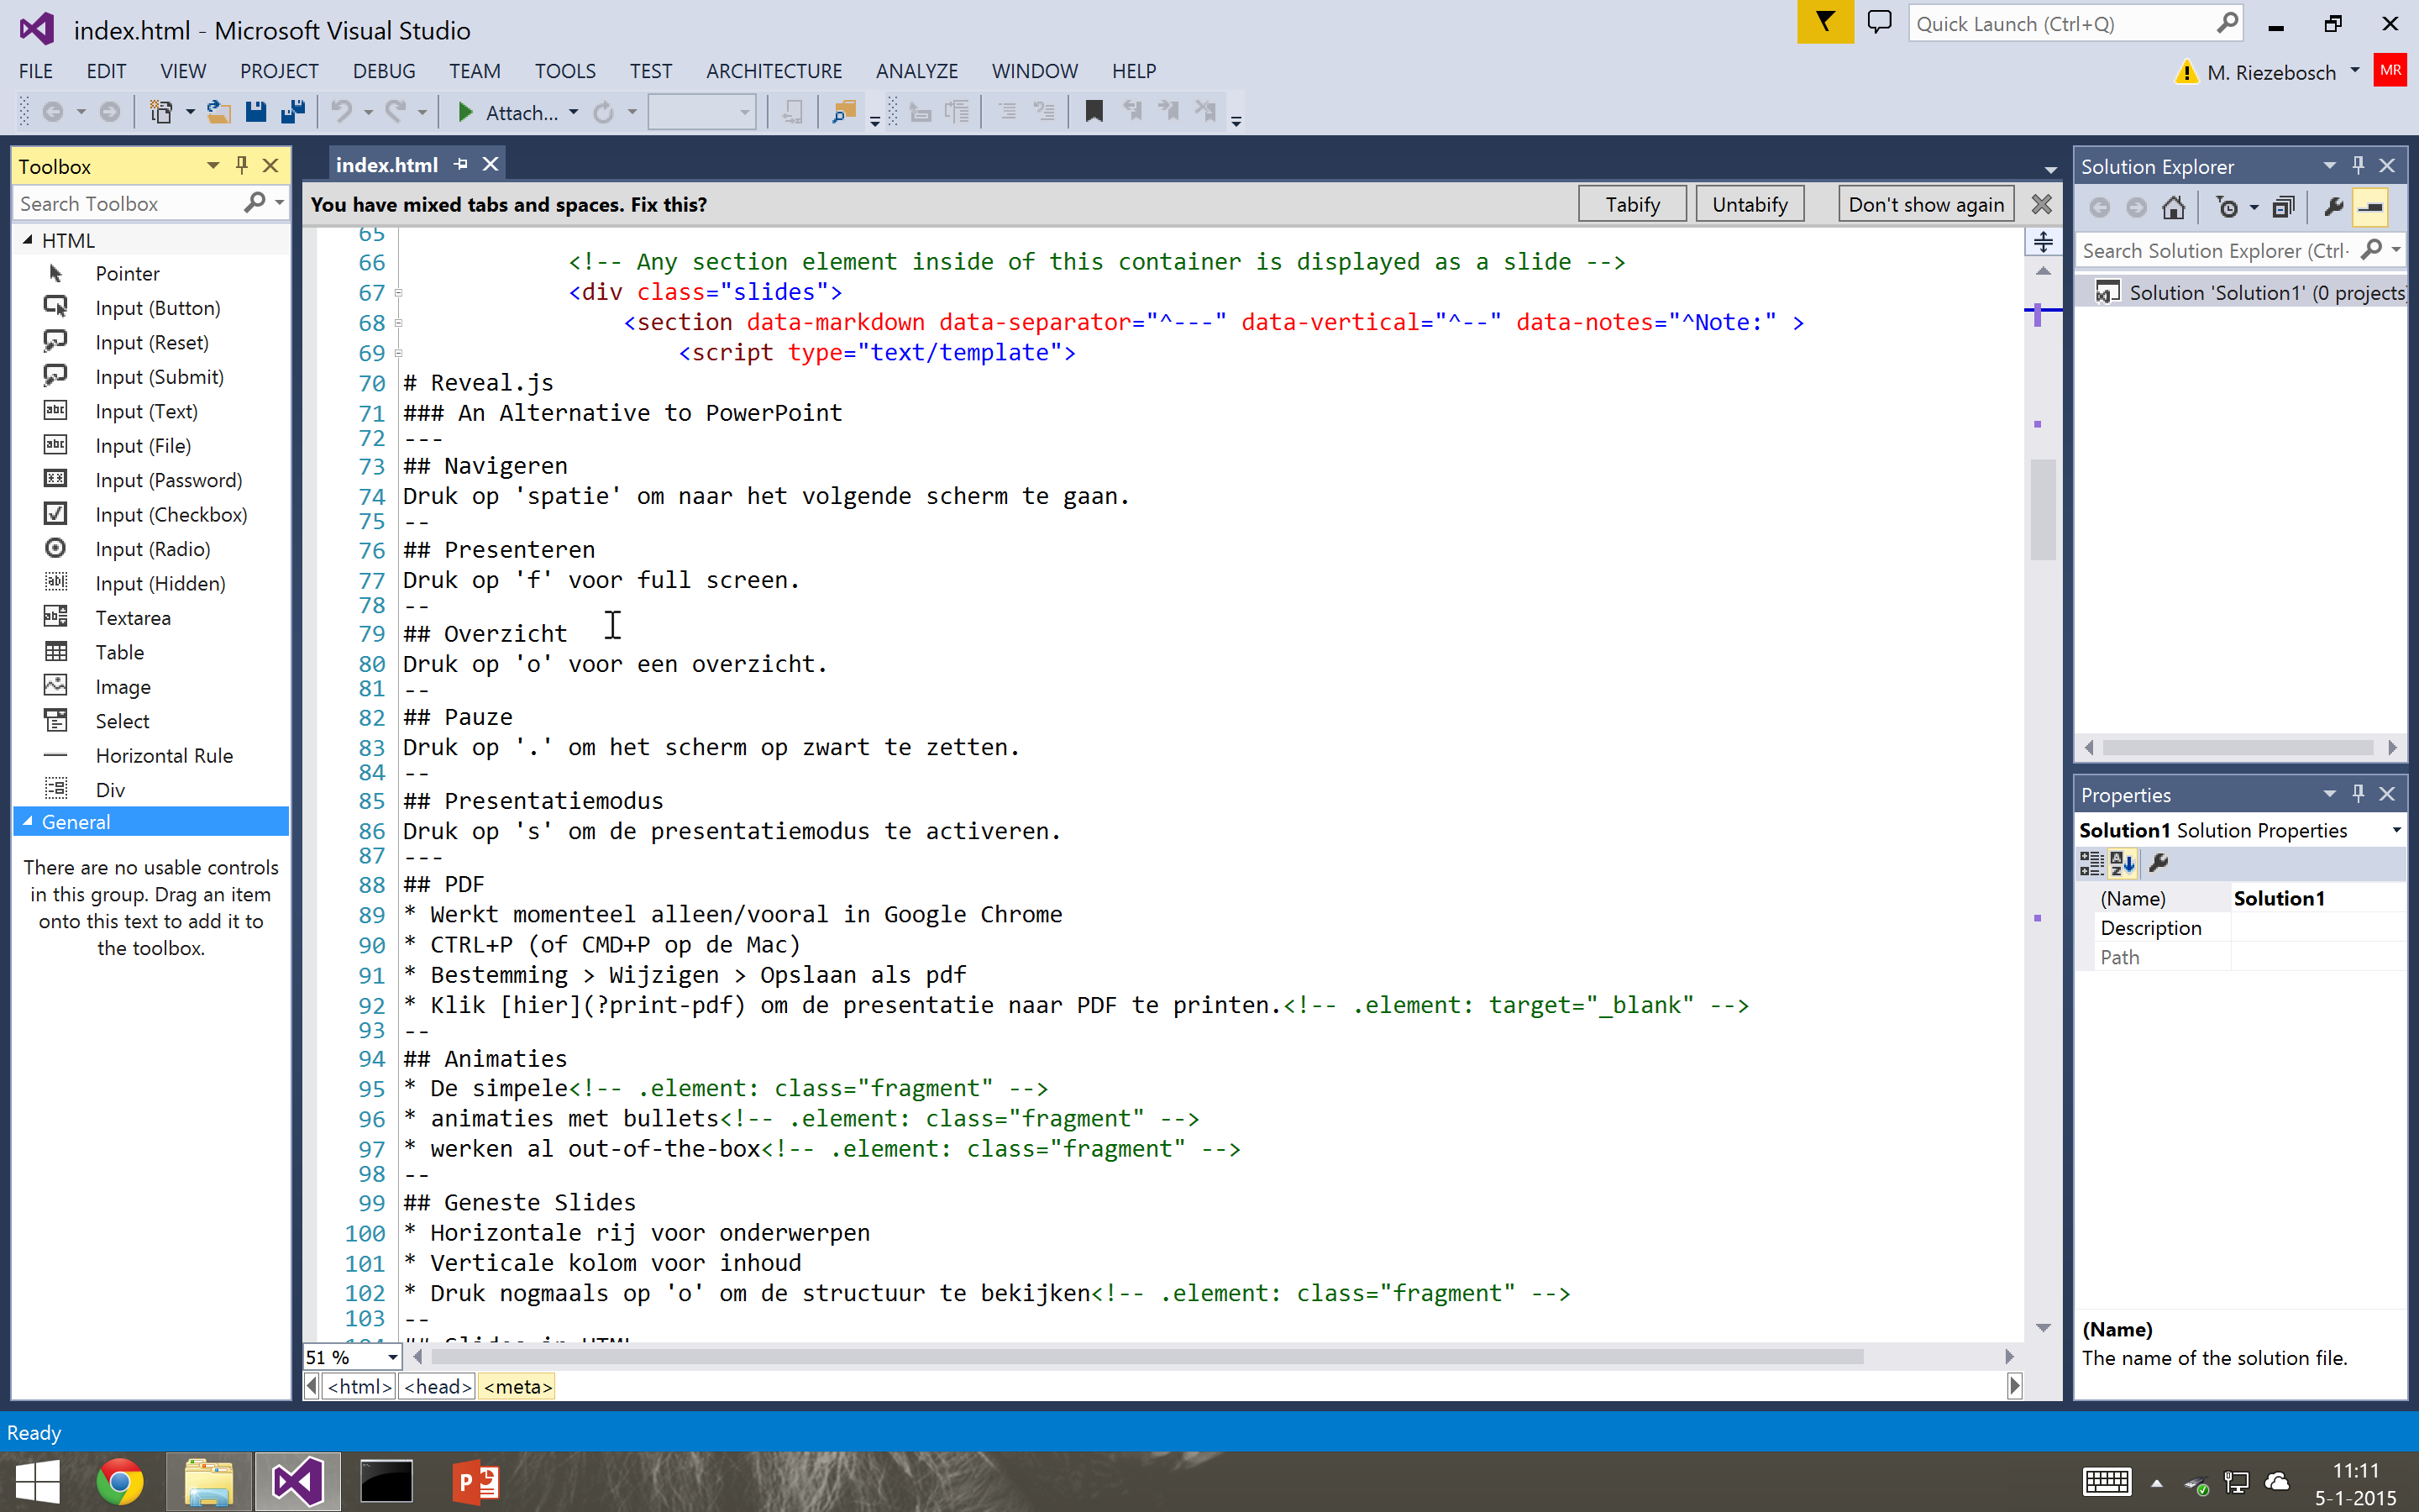Click the Solution Explorer Properties wrench icon
The height and width of the screenshot is (1512, 2419).
click(2333, 207)
